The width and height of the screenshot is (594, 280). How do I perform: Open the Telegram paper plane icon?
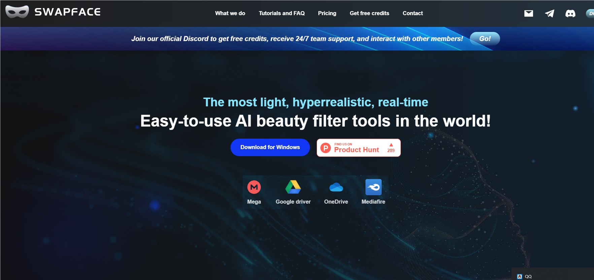pos(549,13)
